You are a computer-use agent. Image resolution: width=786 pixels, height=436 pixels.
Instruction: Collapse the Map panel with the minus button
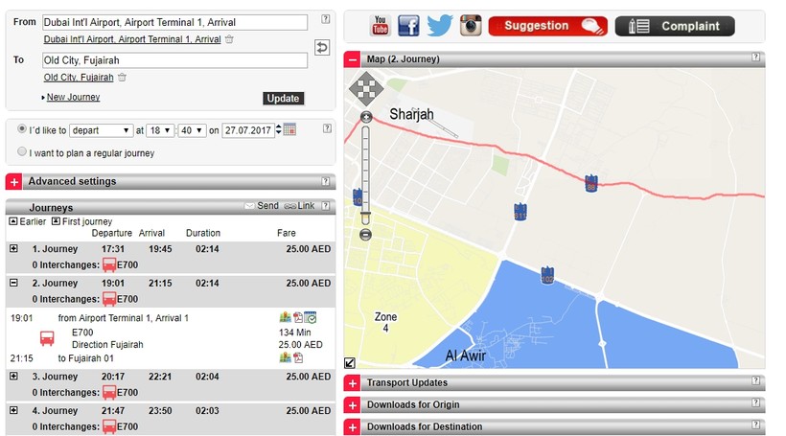pos(352,59)
